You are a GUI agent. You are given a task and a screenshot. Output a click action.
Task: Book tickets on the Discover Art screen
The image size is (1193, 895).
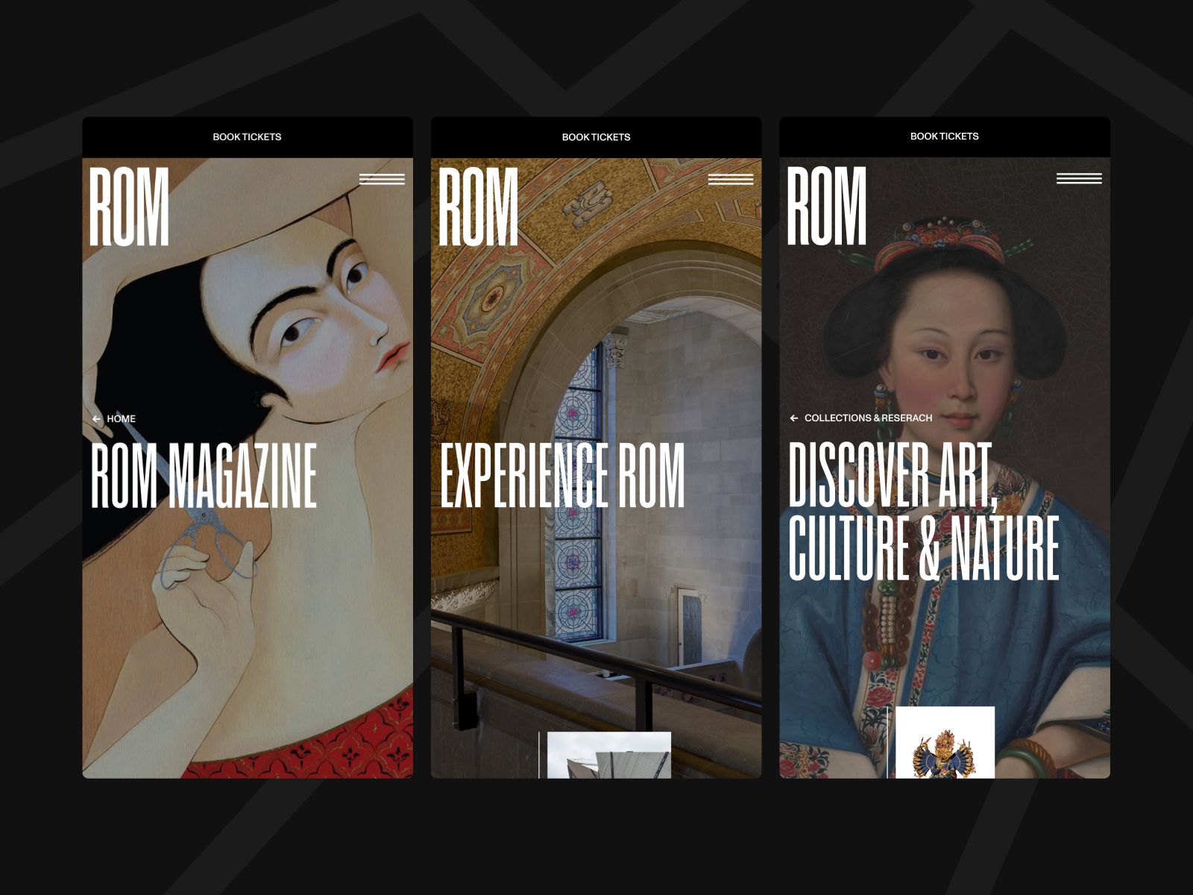coord(944,136)
